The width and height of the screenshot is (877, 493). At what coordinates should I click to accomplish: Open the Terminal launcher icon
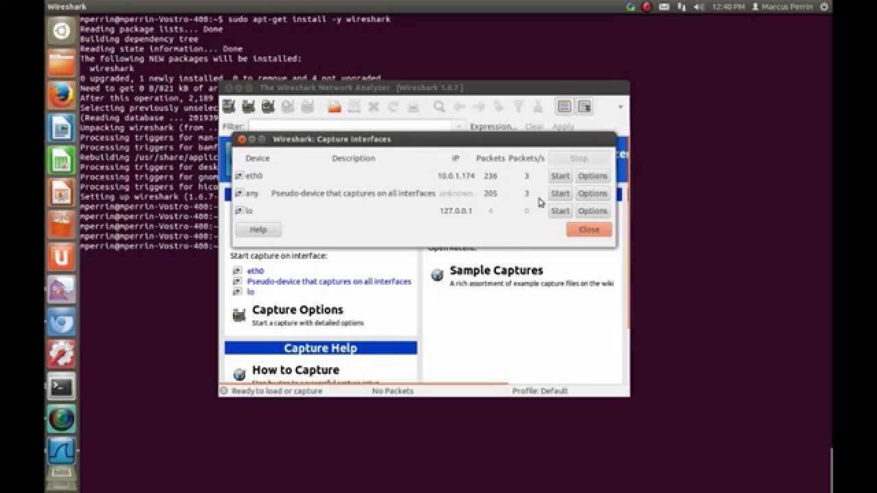[x=62, y=387]
